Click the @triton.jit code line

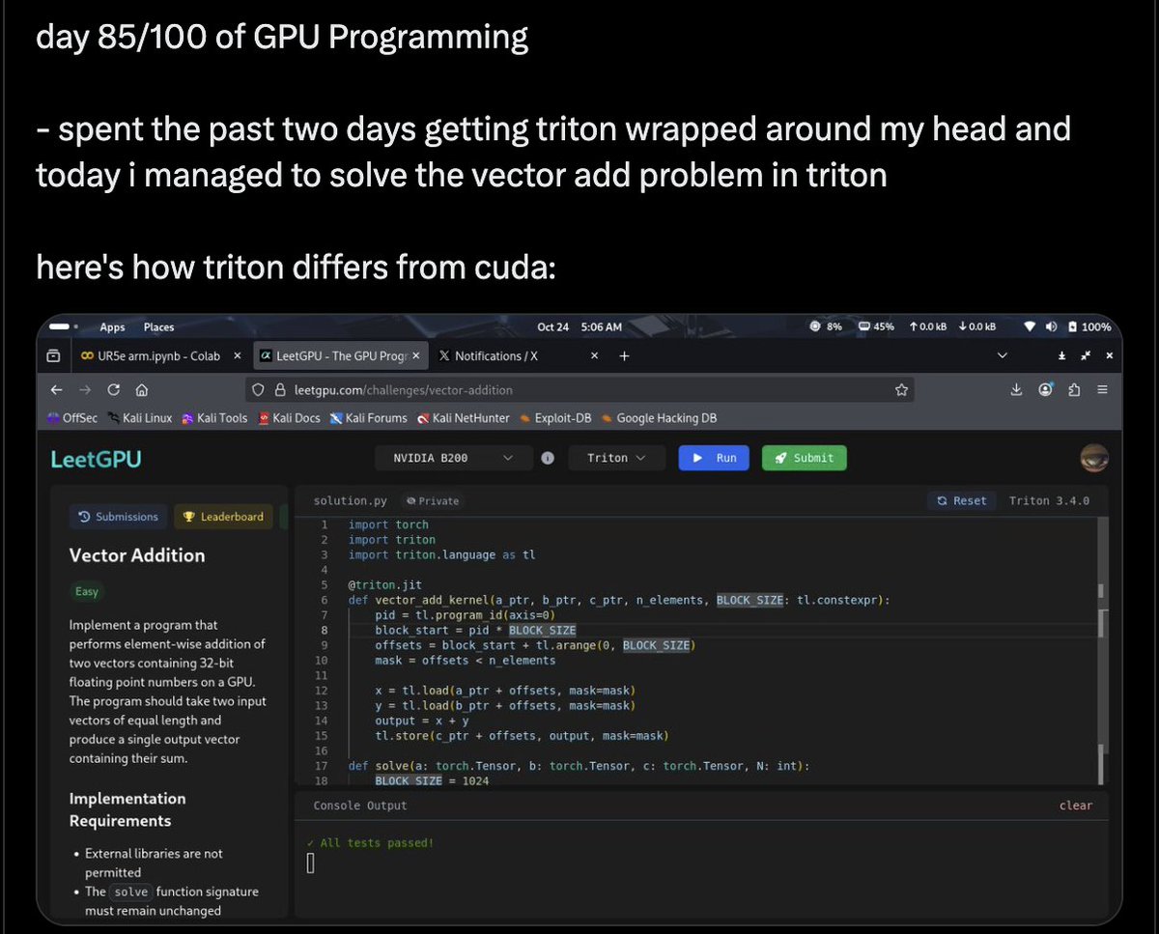click(x=384, y=585)
